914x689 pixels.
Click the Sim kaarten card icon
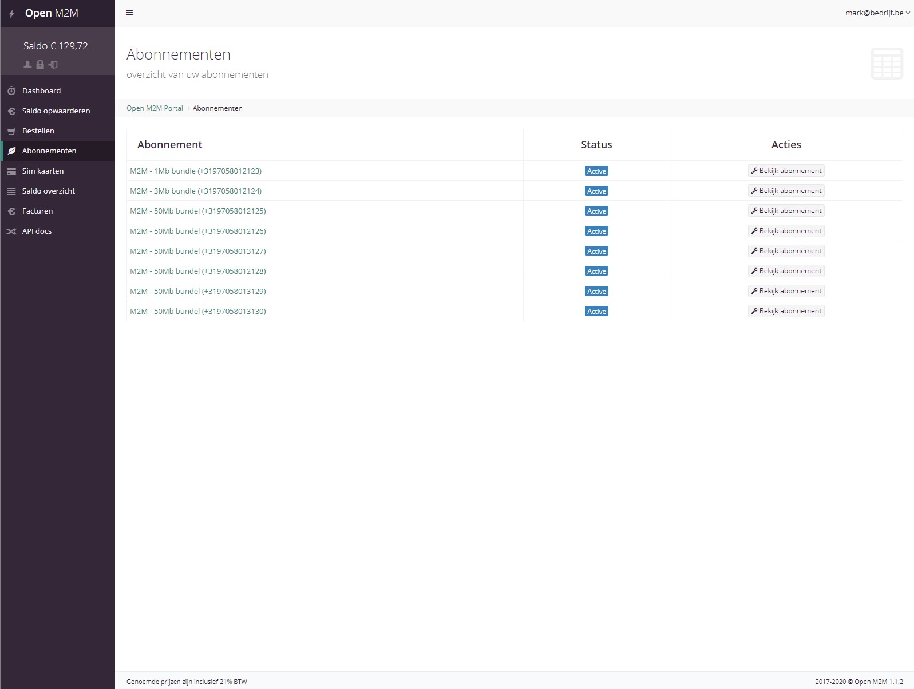[x=11, y=171]
